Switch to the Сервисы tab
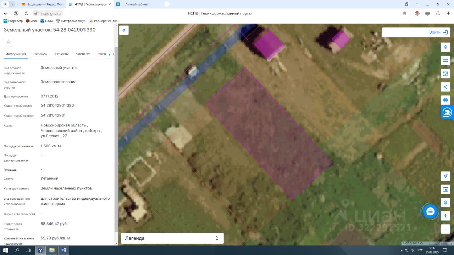Viewport: 454px width, 255px height. 40,54
